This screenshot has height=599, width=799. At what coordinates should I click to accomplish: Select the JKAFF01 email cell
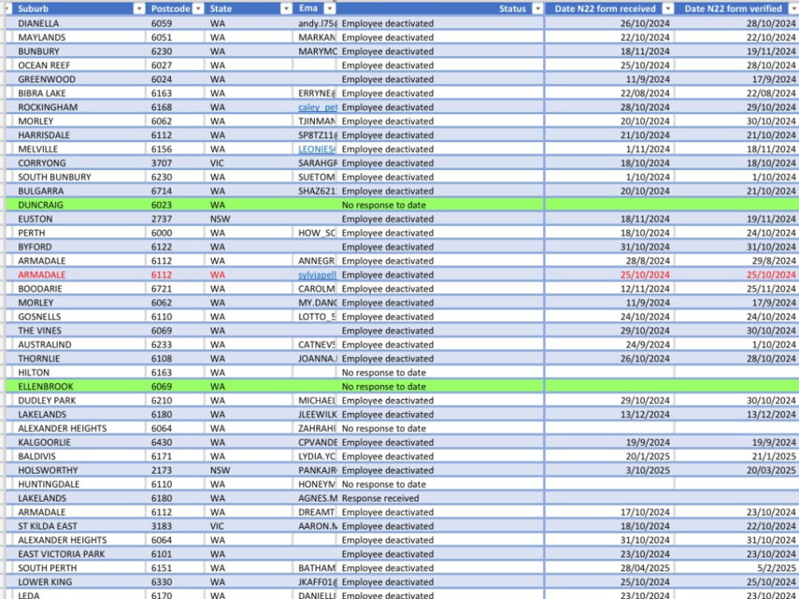click(x=315, y=582)
